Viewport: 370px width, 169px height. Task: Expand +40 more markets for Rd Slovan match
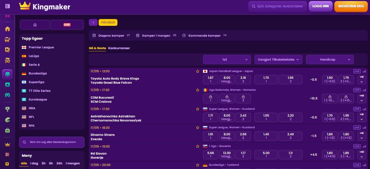(x=362, y=155)
